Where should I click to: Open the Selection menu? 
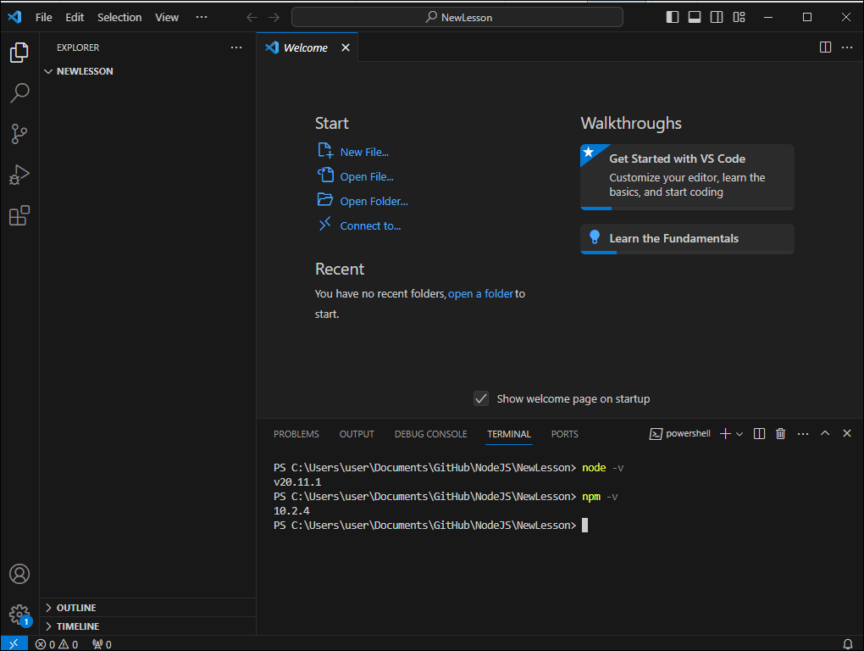click(x=119, y=17)
